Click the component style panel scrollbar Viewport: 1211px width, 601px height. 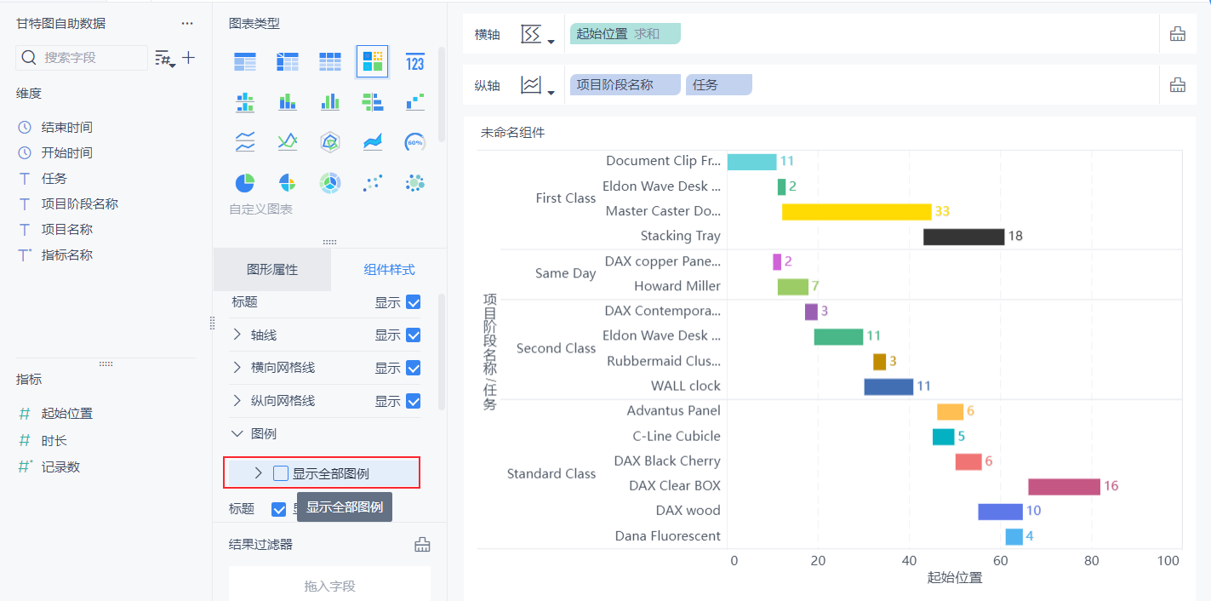[441, 353]
